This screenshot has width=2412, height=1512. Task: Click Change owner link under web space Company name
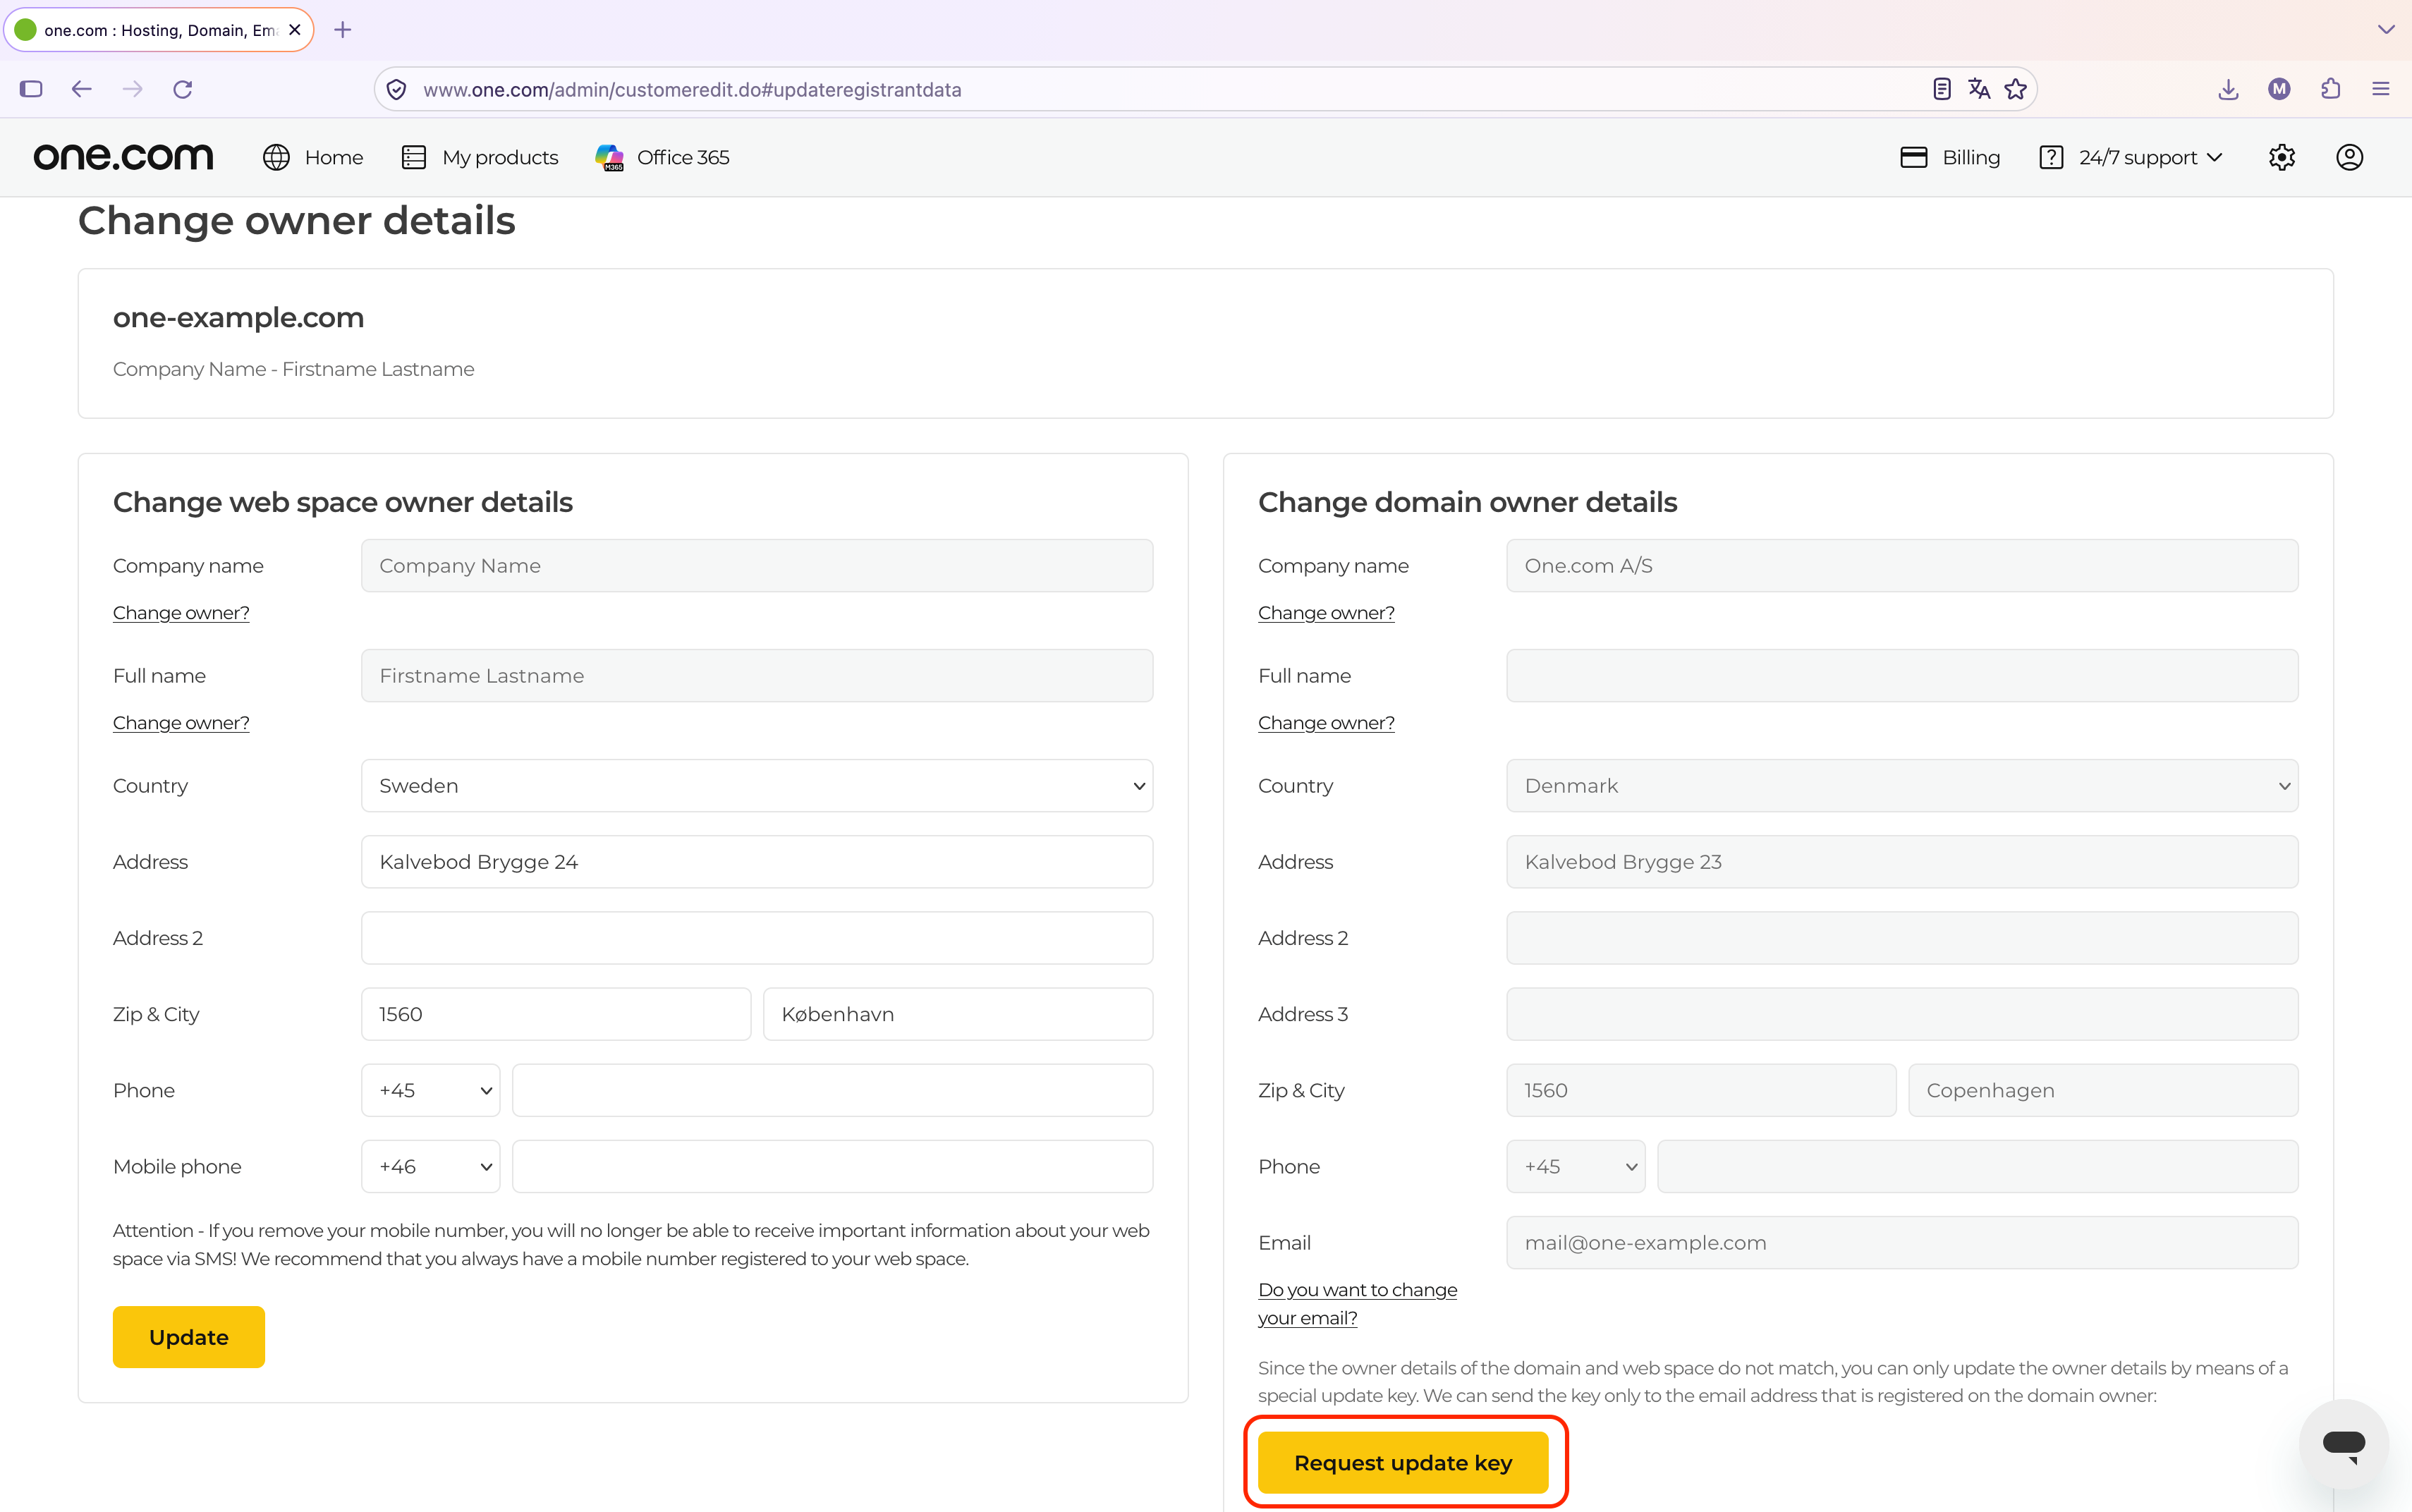pyautogui.click(x=181, y=613)
